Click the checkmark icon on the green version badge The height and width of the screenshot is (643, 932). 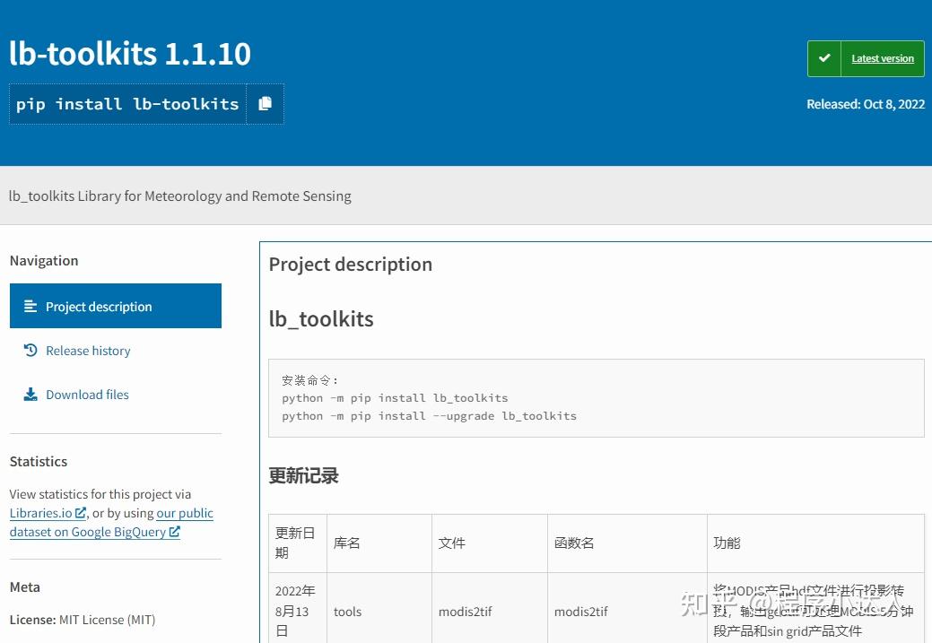click(x=824, y=57)
